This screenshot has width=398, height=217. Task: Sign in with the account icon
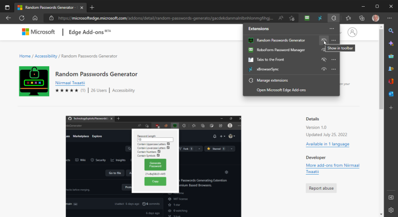tap(352, 32)
